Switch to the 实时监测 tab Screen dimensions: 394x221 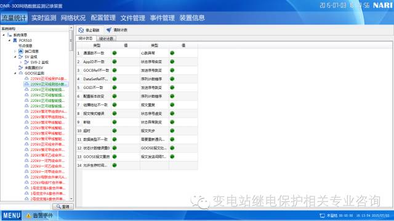(44, 18)
